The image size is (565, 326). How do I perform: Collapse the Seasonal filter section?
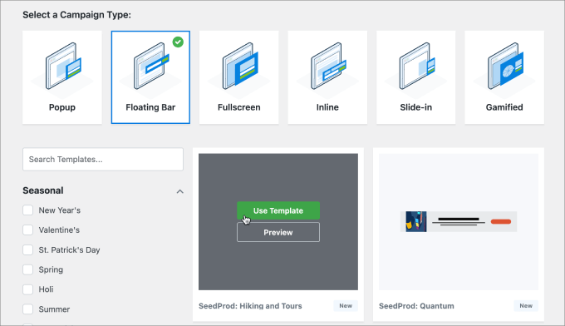coord(179,191)
